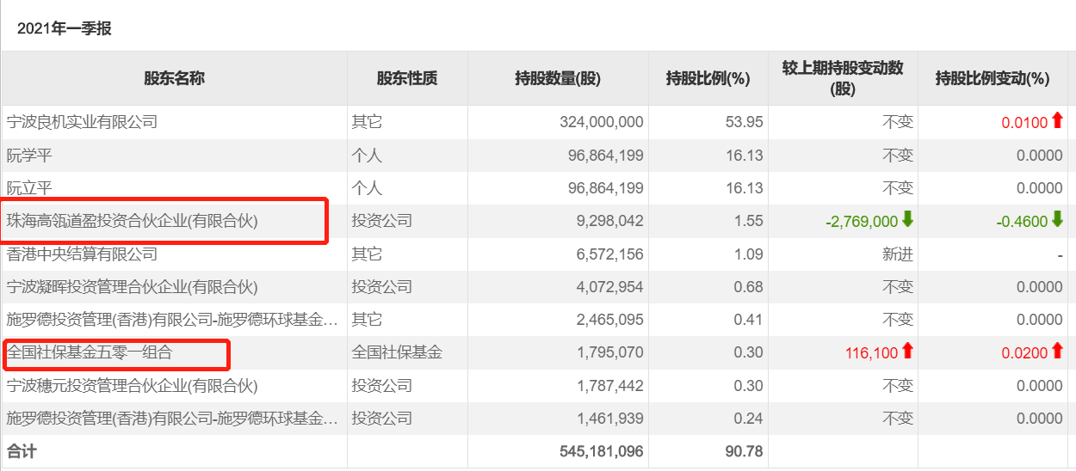Click 16.13 in 阮学平's row
The width and height of the screenshot is (1076, 471).
point(745,156)
